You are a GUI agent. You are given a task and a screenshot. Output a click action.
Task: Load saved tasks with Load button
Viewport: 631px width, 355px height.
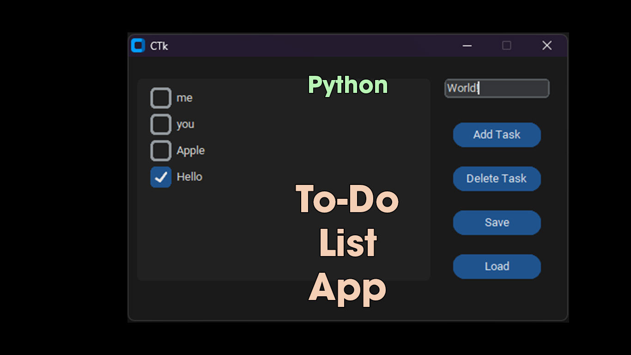[x=497, y=267]
